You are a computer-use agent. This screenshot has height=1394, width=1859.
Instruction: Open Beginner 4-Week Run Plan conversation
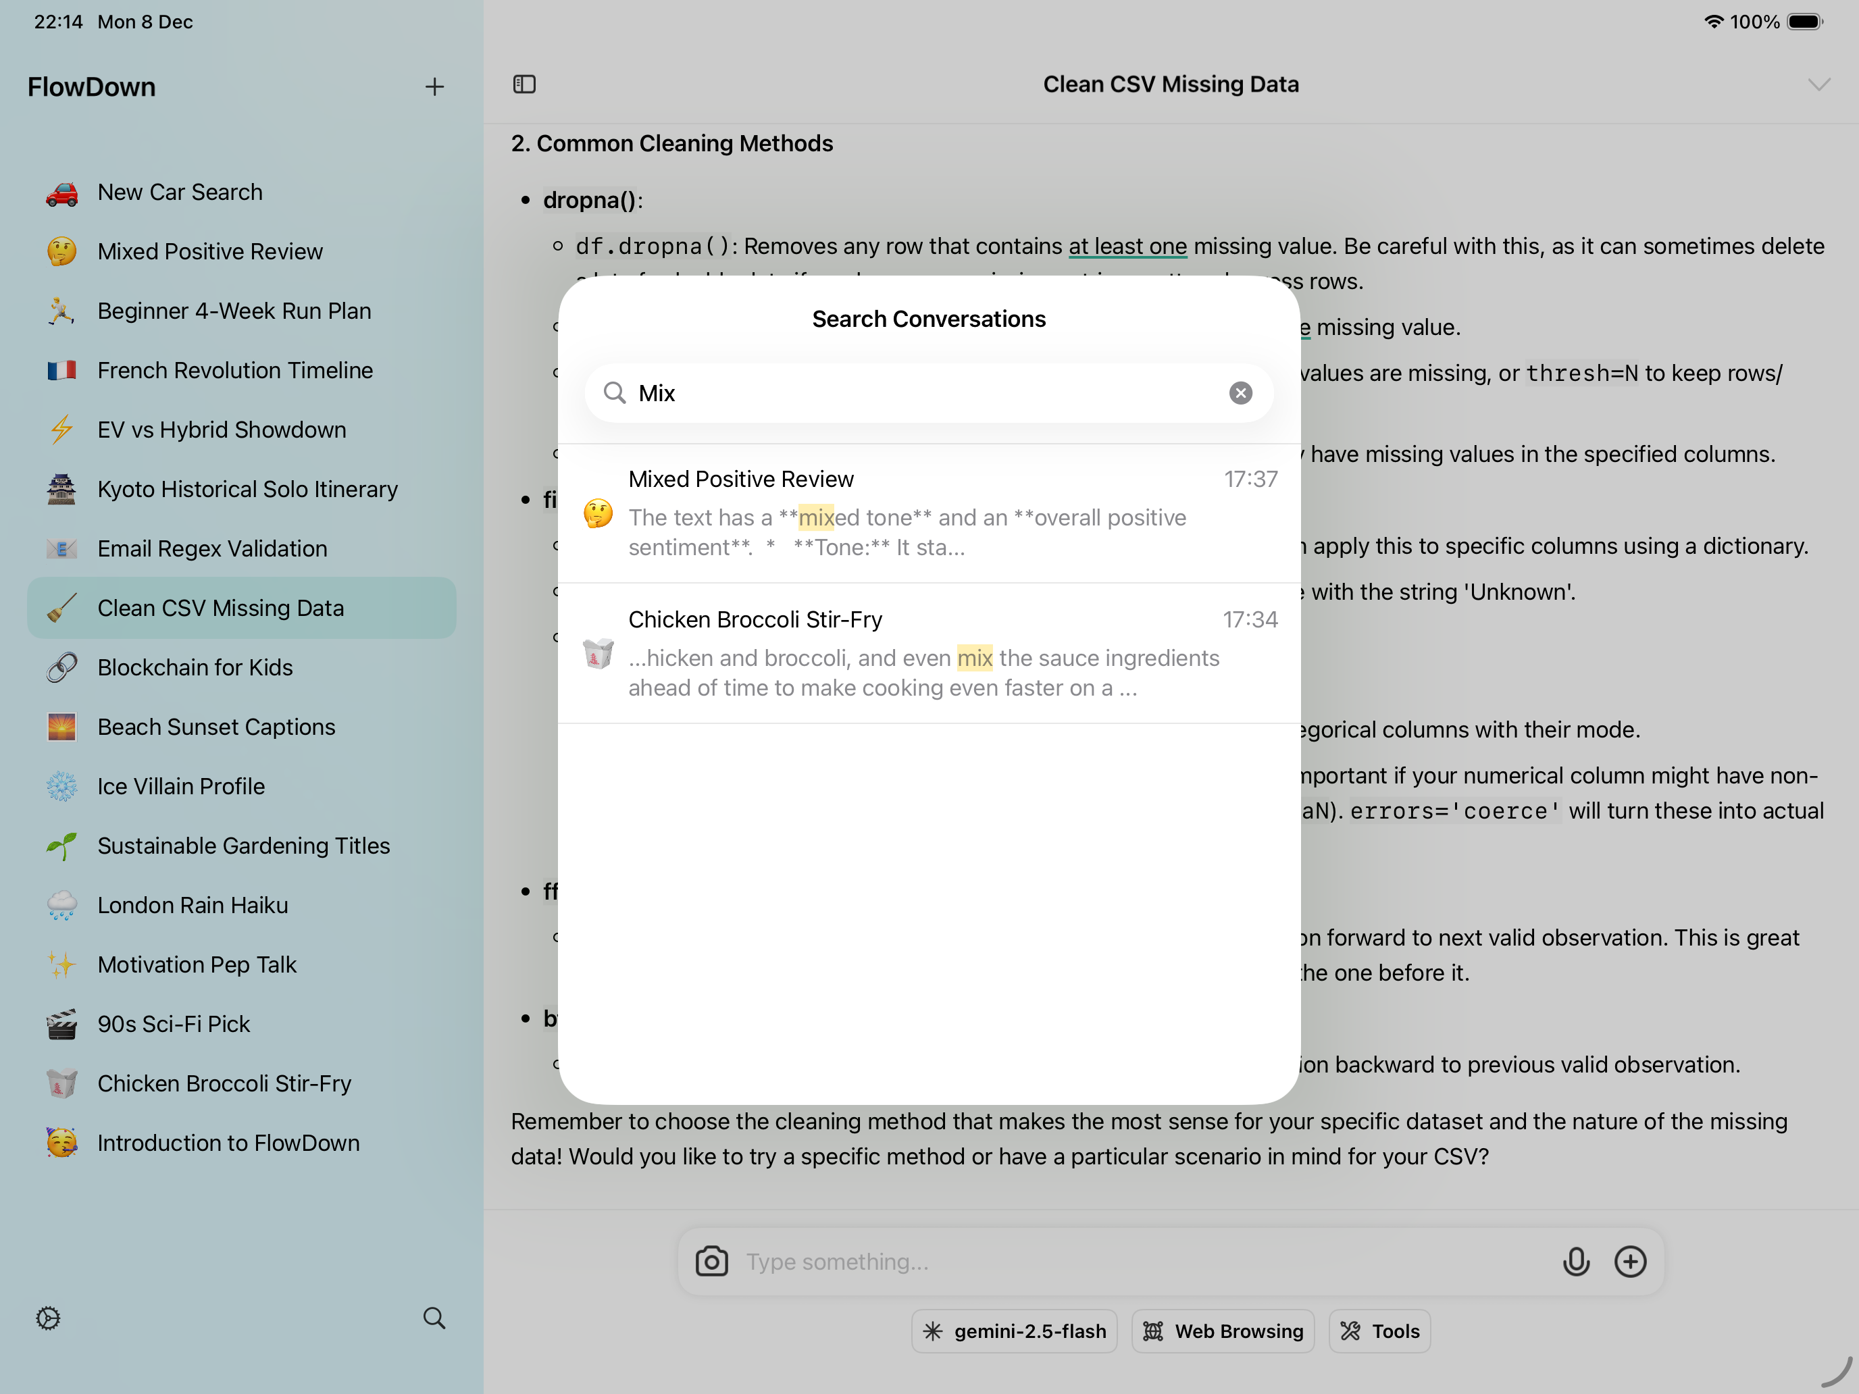242,311
